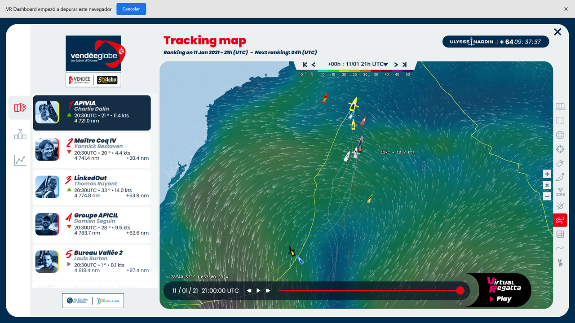
Task: Select the LinkedOut Thomas Ruyant card
Action: [x=92, y=187]
